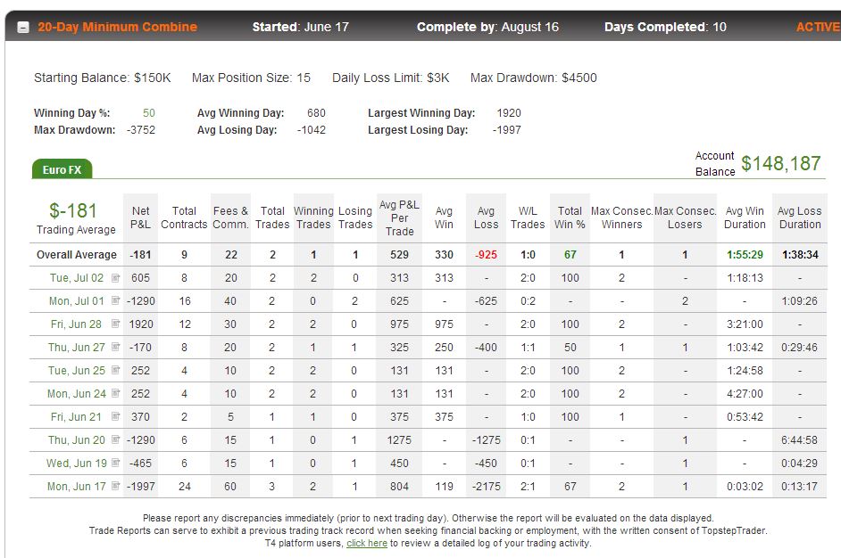Open the Wed, Jun 19 detail icon

pyautogui.click(x=115, y=463)
